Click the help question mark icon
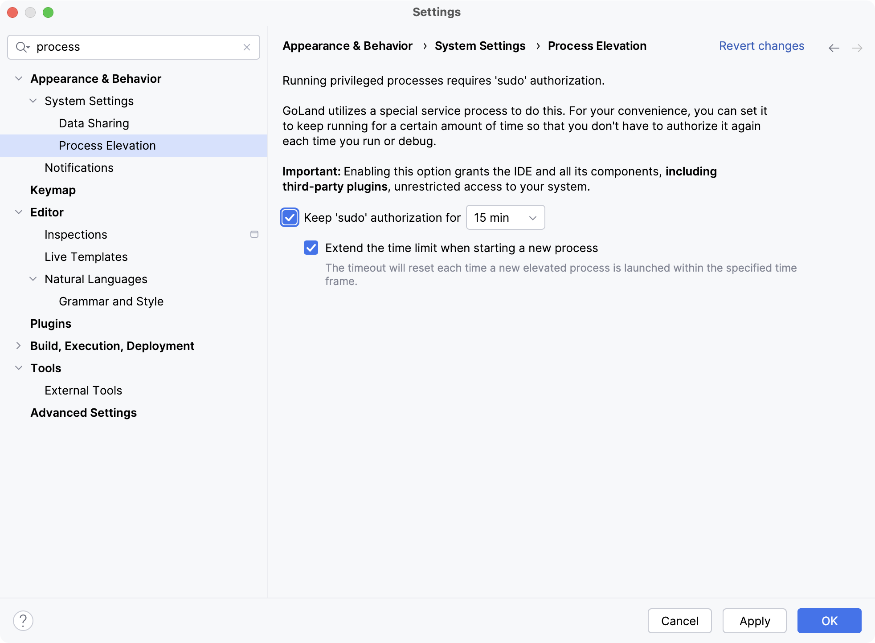The image size is (875, 643). 23,619
